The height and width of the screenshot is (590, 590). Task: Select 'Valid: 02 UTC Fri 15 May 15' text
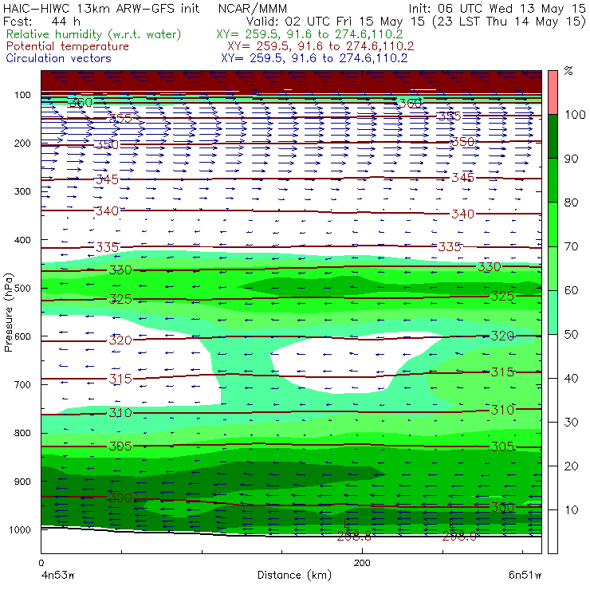pyautogui.click(x=336, y=22)
